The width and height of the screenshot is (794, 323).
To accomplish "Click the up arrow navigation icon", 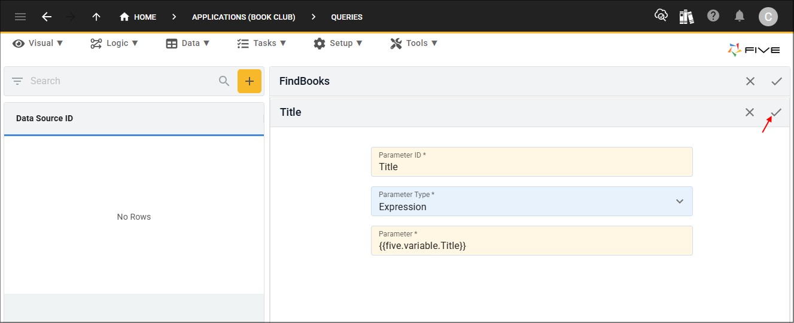I will click(96, 17).
